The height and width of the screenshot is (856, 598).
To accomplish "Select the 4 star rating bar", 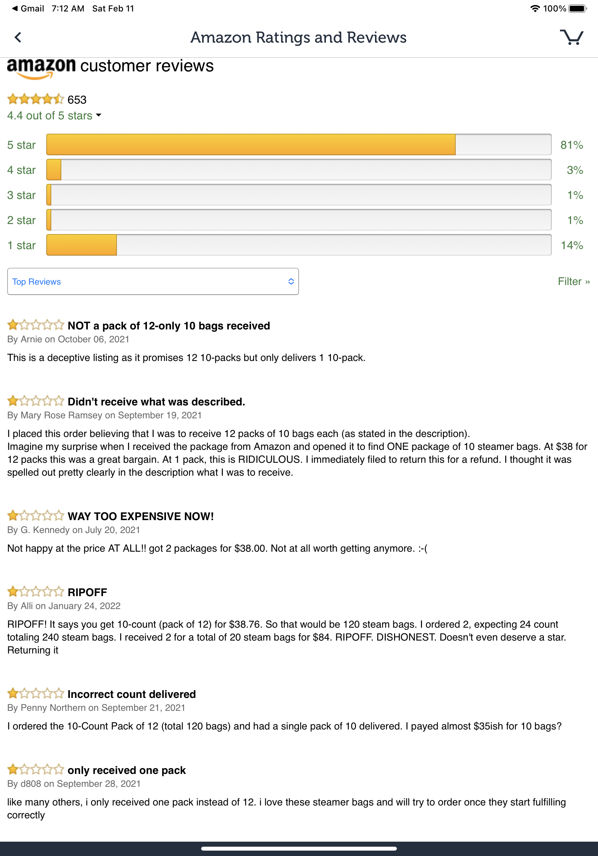I will click(299, 170).
